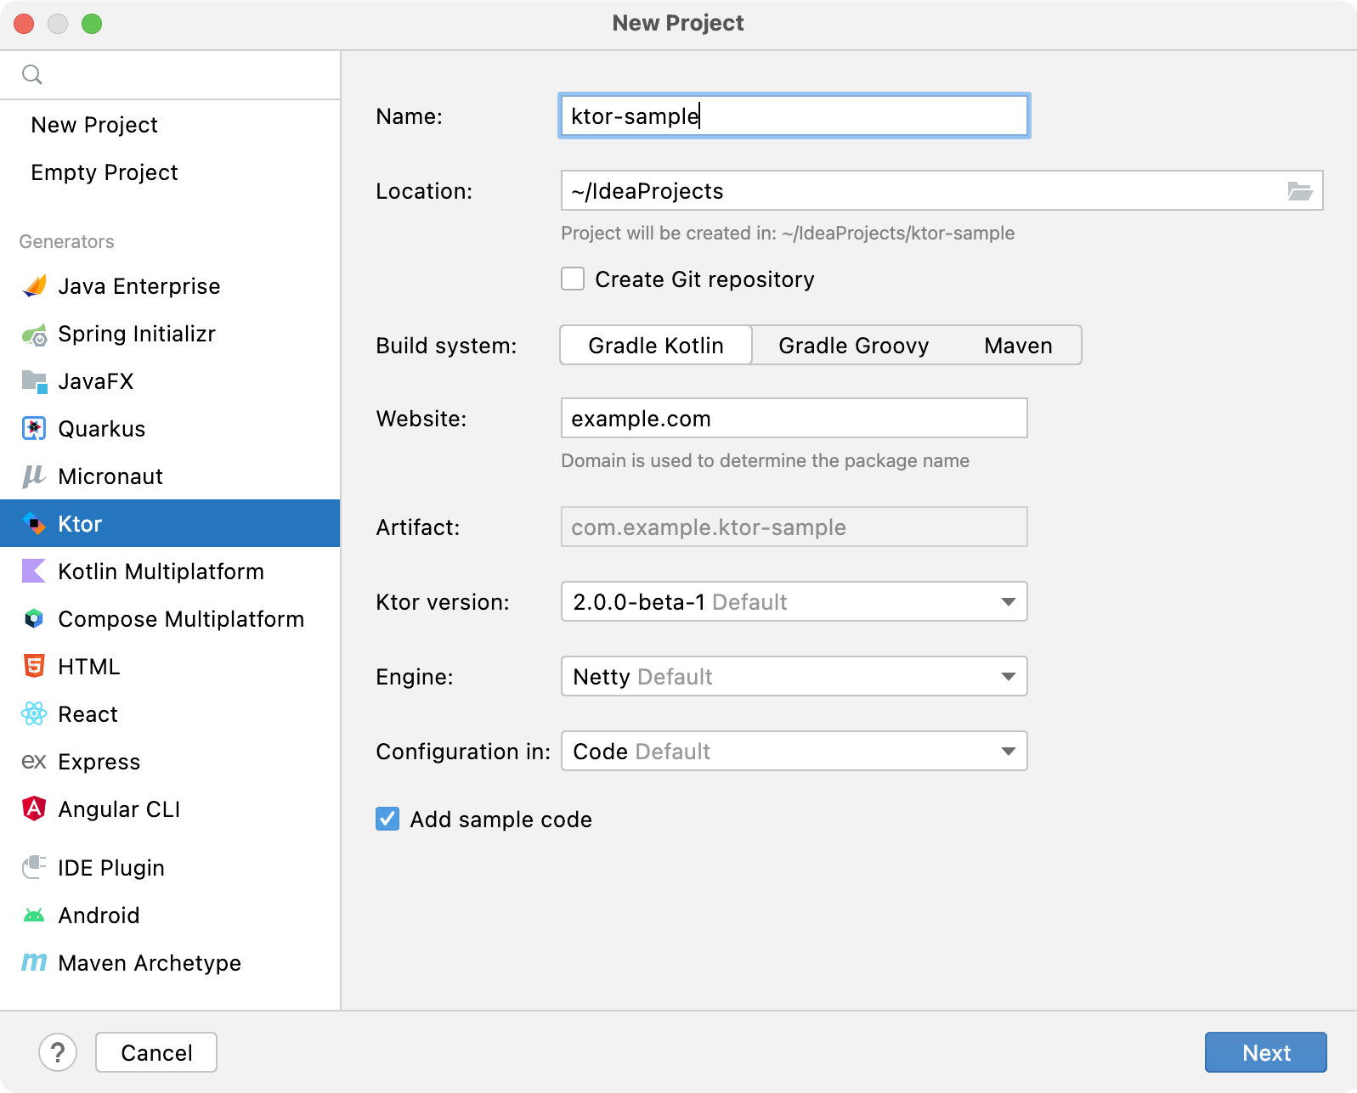Select Gradle Kotlin build system
1357x1093 pixels.
click(656, 345)
